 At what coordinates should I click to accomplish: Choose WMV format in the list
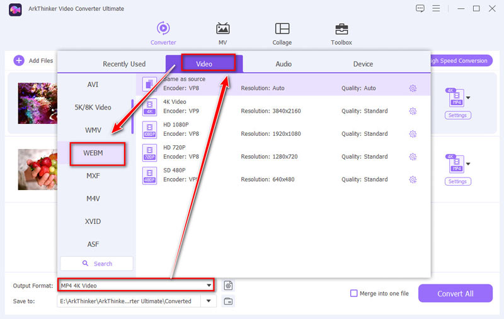(93, 130)
